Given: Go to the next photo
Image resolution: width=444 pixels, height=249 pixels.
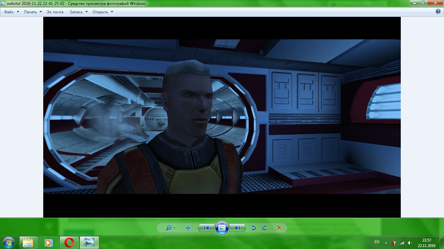Looking at the screenshot, I should pos(237,228).
